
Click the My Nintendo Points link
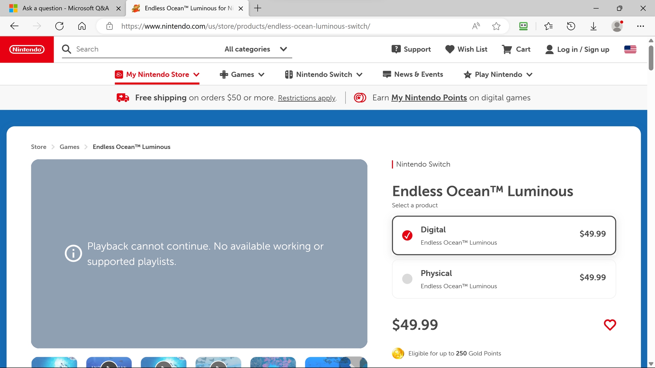pos(429,97)
